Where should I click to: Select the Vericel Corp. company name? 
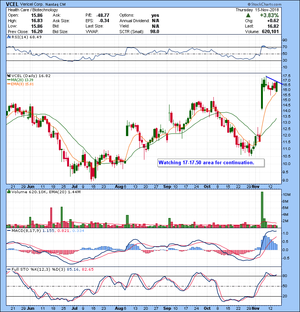(32, 4)
